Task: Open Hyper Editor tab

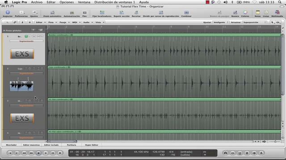Action: click(x=92, y=145)
